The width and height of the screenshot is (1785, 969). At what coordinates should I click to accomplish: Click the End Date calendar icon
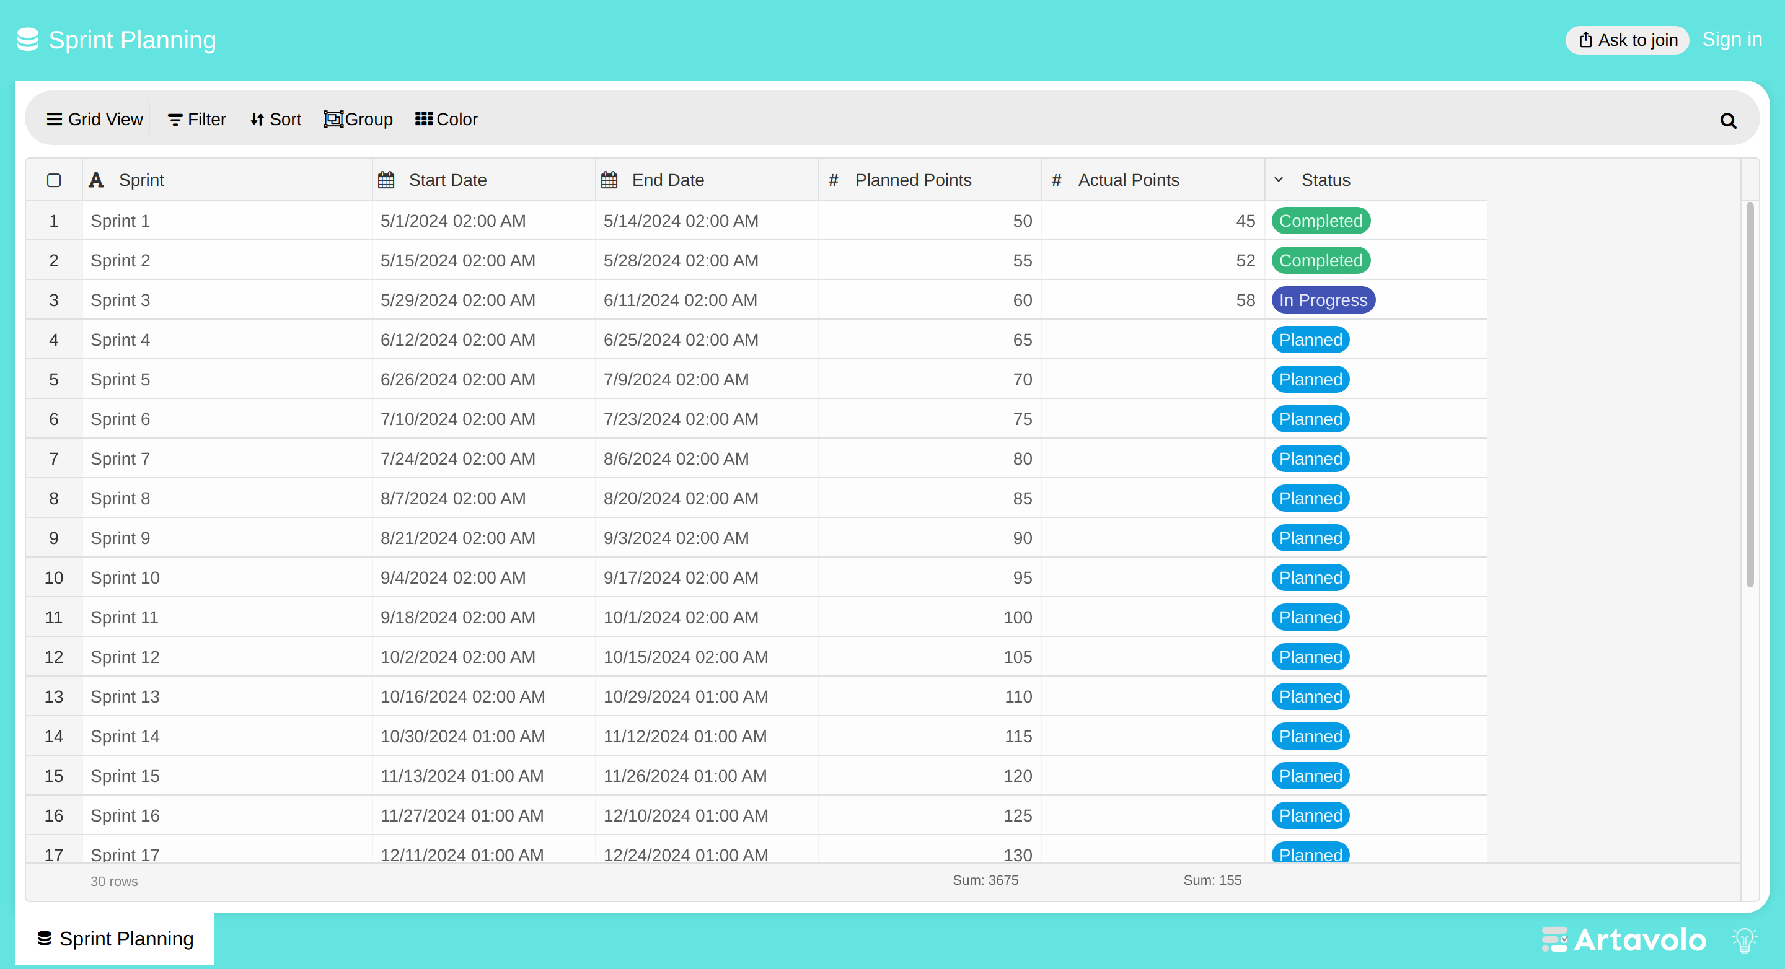click(x=609, y=180)
